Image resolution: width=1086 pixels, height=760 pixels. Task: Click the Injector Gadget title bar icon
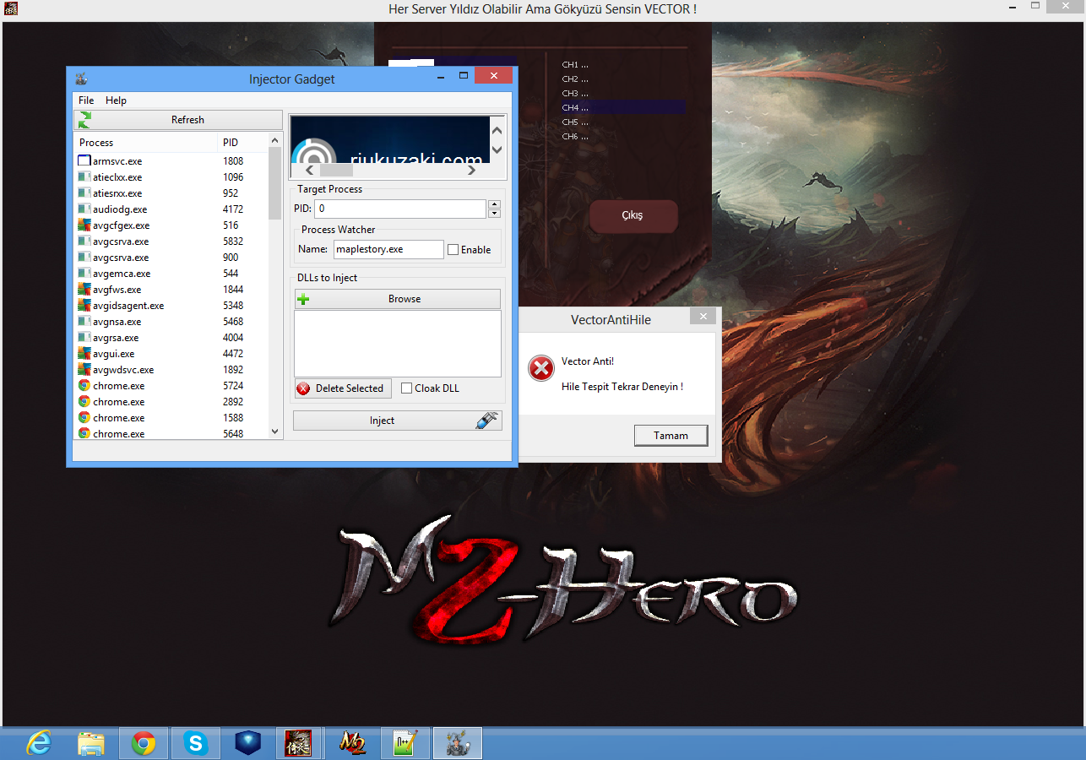coord(81,79)
